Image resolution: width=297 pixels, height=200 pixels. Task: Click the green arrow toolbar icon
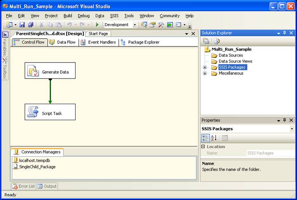pos(170,25)
